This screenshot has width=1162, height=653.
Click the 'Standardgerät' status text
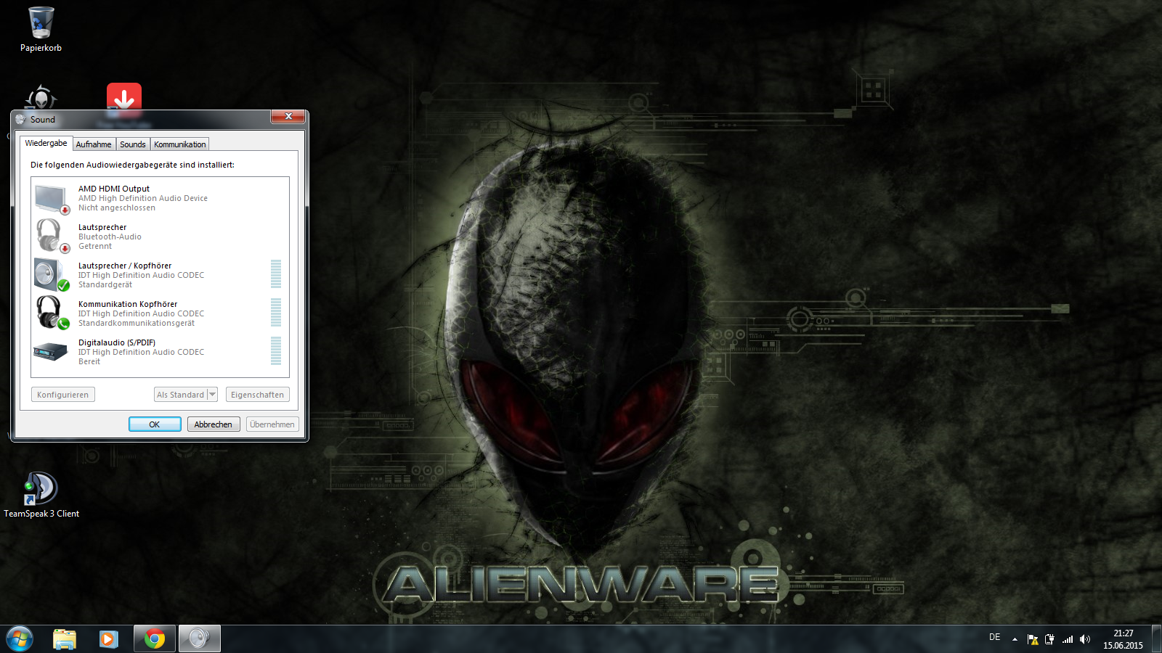(x=105, y=284)
